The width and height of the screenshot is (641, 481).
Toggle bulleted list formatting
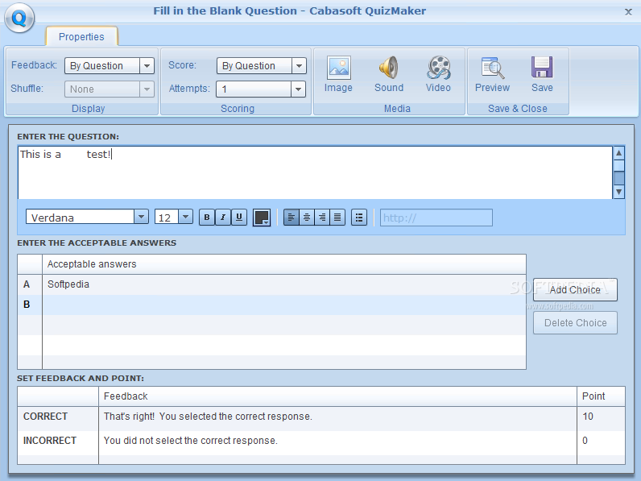[x=359, y=218]
